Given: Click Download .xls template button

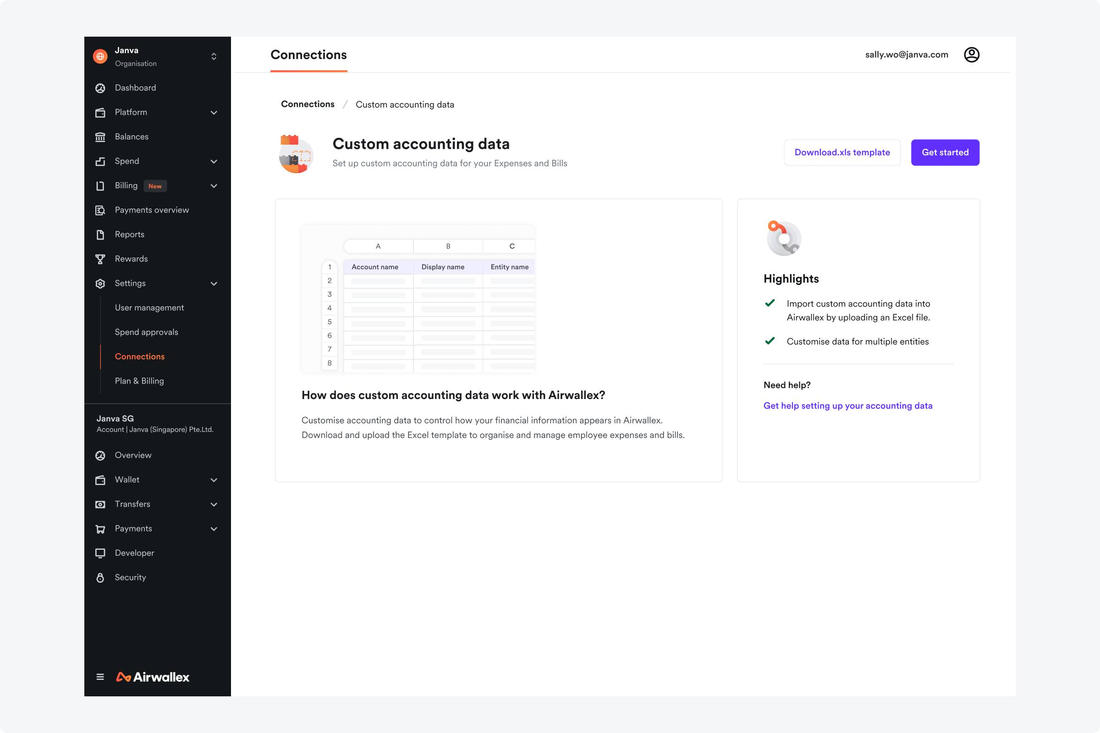Looking at the screenshot, I should pyautogui.click(x=842, y=153).
